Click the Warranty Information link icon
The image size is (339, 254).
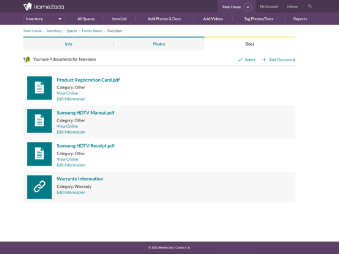(39, 187)
